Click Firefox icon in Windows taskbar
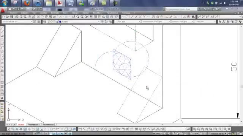 pyautogui.click(x=27, y=3)
